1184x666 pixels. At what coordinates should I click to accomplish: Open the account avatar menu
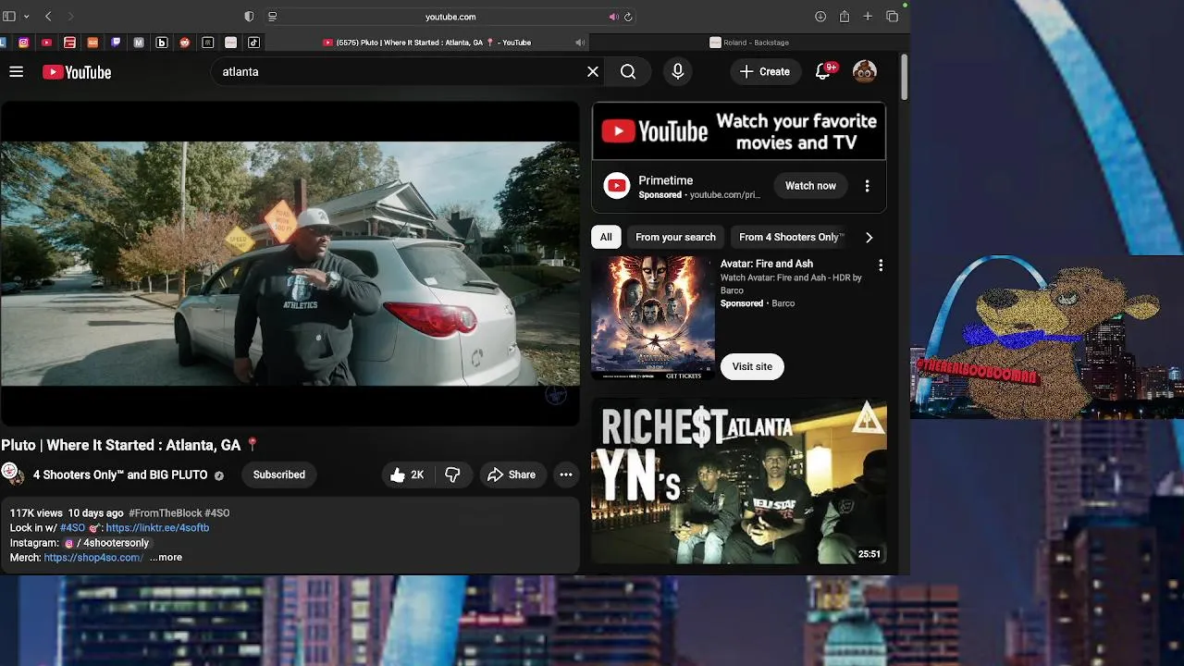pyautogui.click(x=865, y=71)
